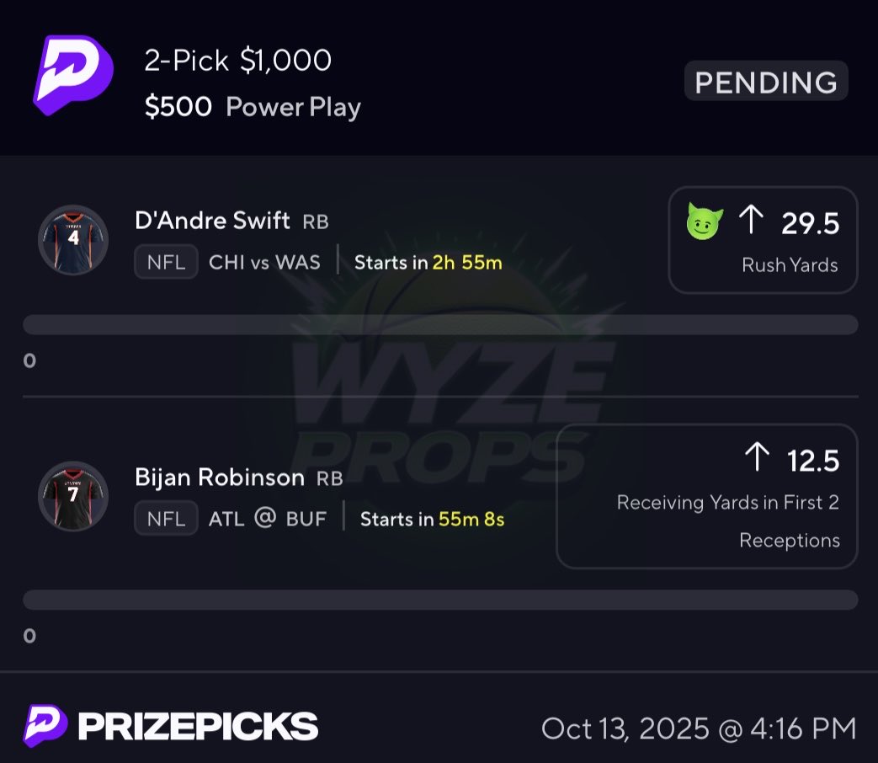The height and width of the screenshot is (763, 878).
Task: Open the PENDING status badge
Action: [x=766, y=81]
